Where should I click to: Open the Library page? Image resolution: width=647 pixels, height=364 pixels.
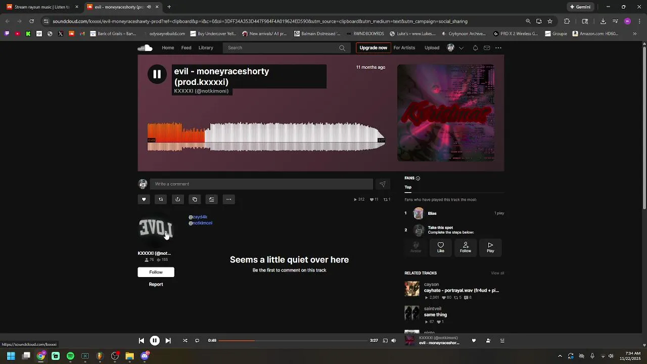[206, 48]
